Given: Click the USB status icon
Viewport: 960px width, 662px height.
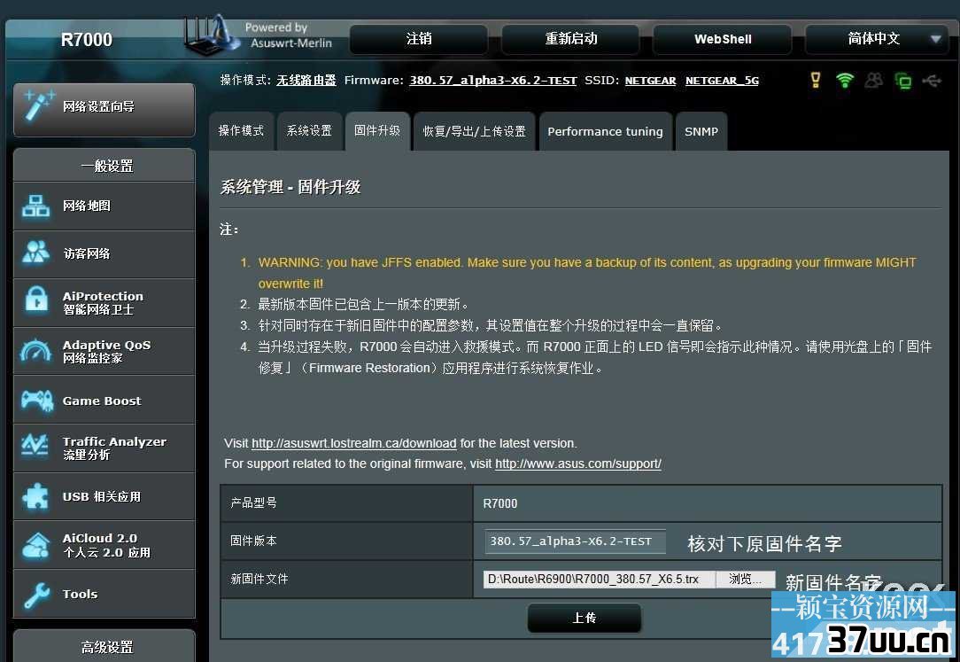Looking at the screenshot, I should tap(932, 81).
